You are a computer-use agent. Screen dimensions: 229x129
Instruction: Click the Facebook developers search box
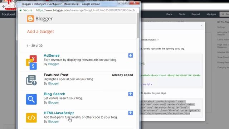point(224,14)
